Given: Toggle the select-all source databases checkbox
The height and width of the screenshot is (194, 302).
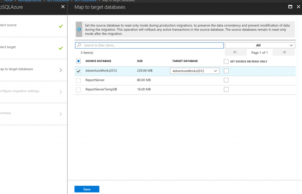Looking at the screenshot, I should 78,61.
